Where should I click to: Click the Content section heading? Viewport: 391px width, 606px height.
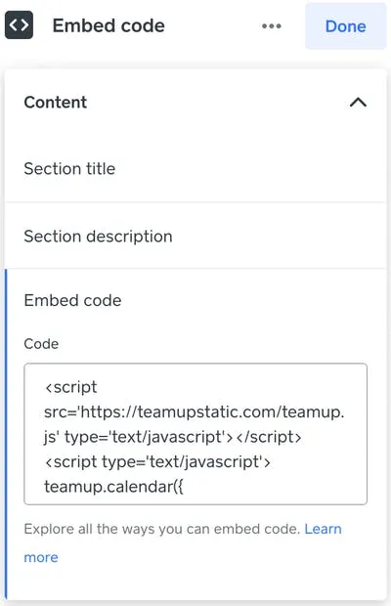coord(56,103)
